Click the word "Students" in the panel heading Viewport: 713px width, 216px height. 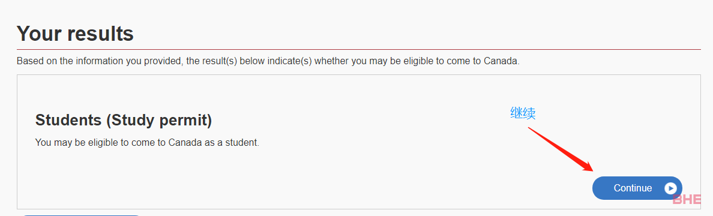68,120
